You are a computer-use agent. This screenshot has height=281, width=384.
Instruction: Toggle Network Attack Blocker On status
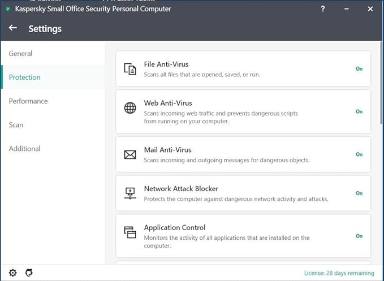pyautogui.click(x=359, y=193)
